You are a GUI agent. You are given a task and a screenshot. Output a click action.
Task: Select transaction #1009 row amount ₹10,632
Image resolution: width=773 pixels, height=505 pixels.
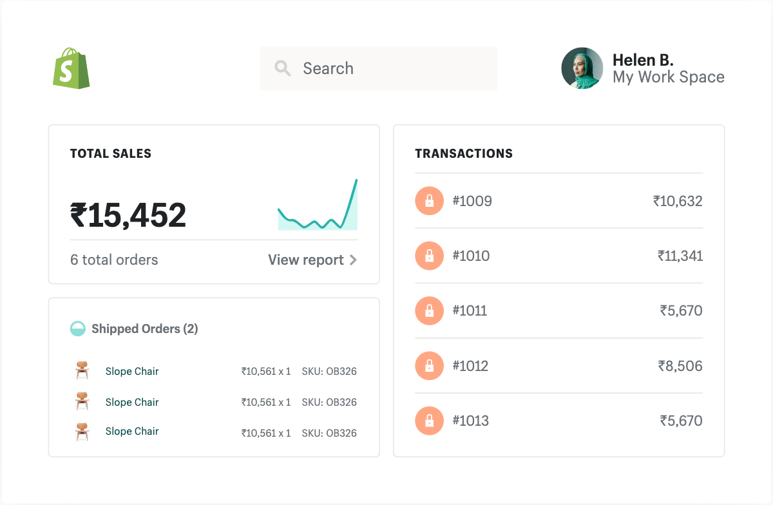[677, 201]
